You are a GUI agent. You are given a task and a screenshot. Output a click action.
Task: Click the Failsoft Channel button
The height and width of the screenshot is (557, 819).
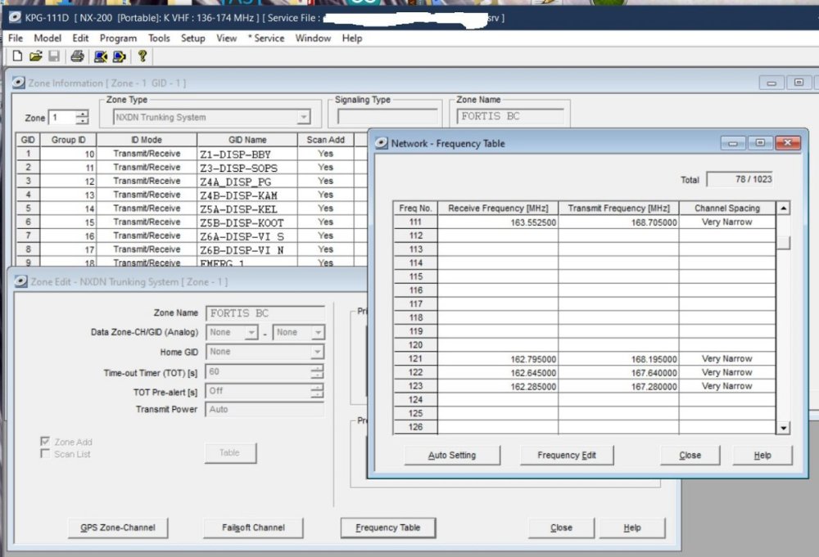click(251, 528)
